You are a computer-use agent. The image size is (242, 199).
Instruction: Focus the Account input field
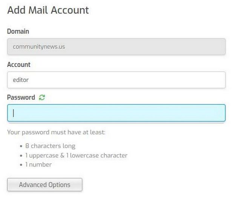116,80
